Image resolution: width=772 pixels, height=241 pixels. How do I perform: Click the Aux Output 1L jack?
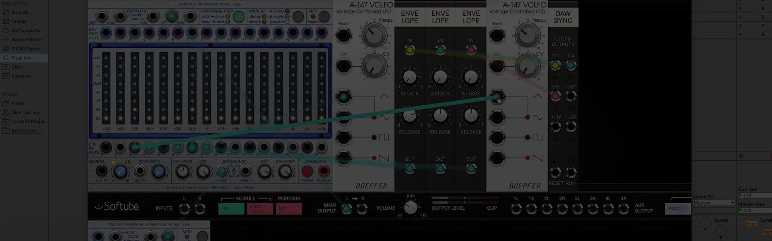point(516,208)
